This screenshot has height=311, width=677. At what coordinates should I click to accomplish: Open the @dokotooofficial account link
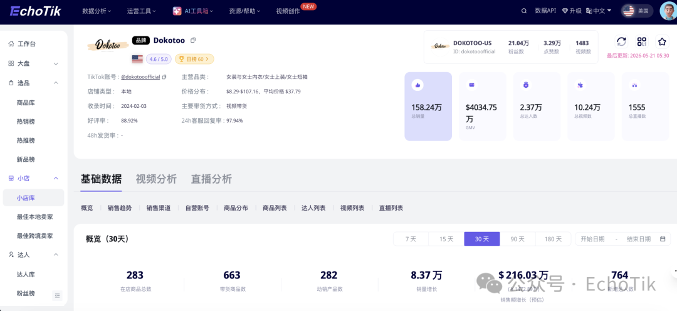pyautogui.click(x=140, y=77)
